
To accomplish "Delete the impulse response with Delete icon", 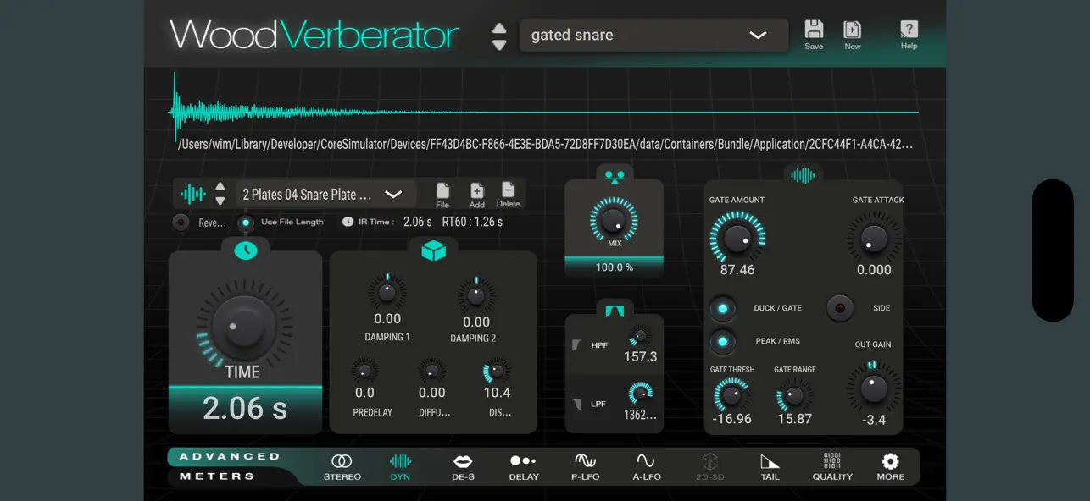I will pyautogui.click(x=508, y=194).
